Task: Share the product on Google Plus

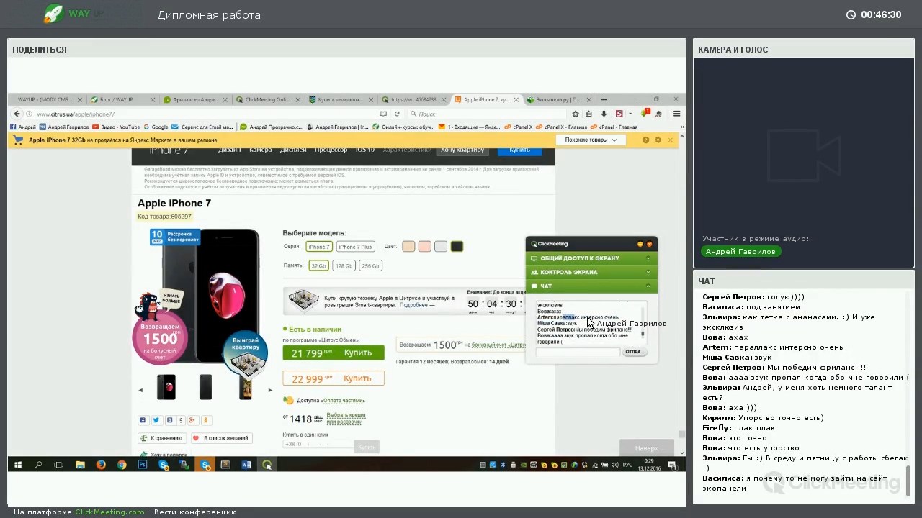Action: 193,420
